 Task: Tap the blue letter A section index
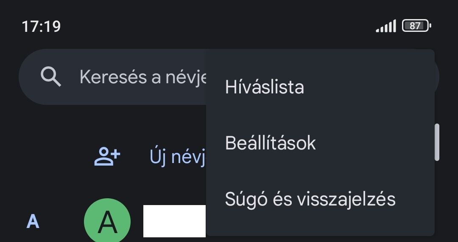(33, 222)
